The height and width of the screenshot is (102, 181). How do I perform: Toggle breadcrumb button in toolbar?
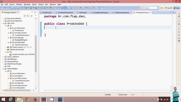click(x=62, y=8)
